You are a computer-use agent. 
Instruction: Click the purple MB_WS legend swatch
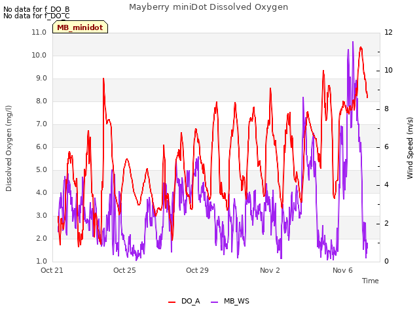tap(215, 302)
